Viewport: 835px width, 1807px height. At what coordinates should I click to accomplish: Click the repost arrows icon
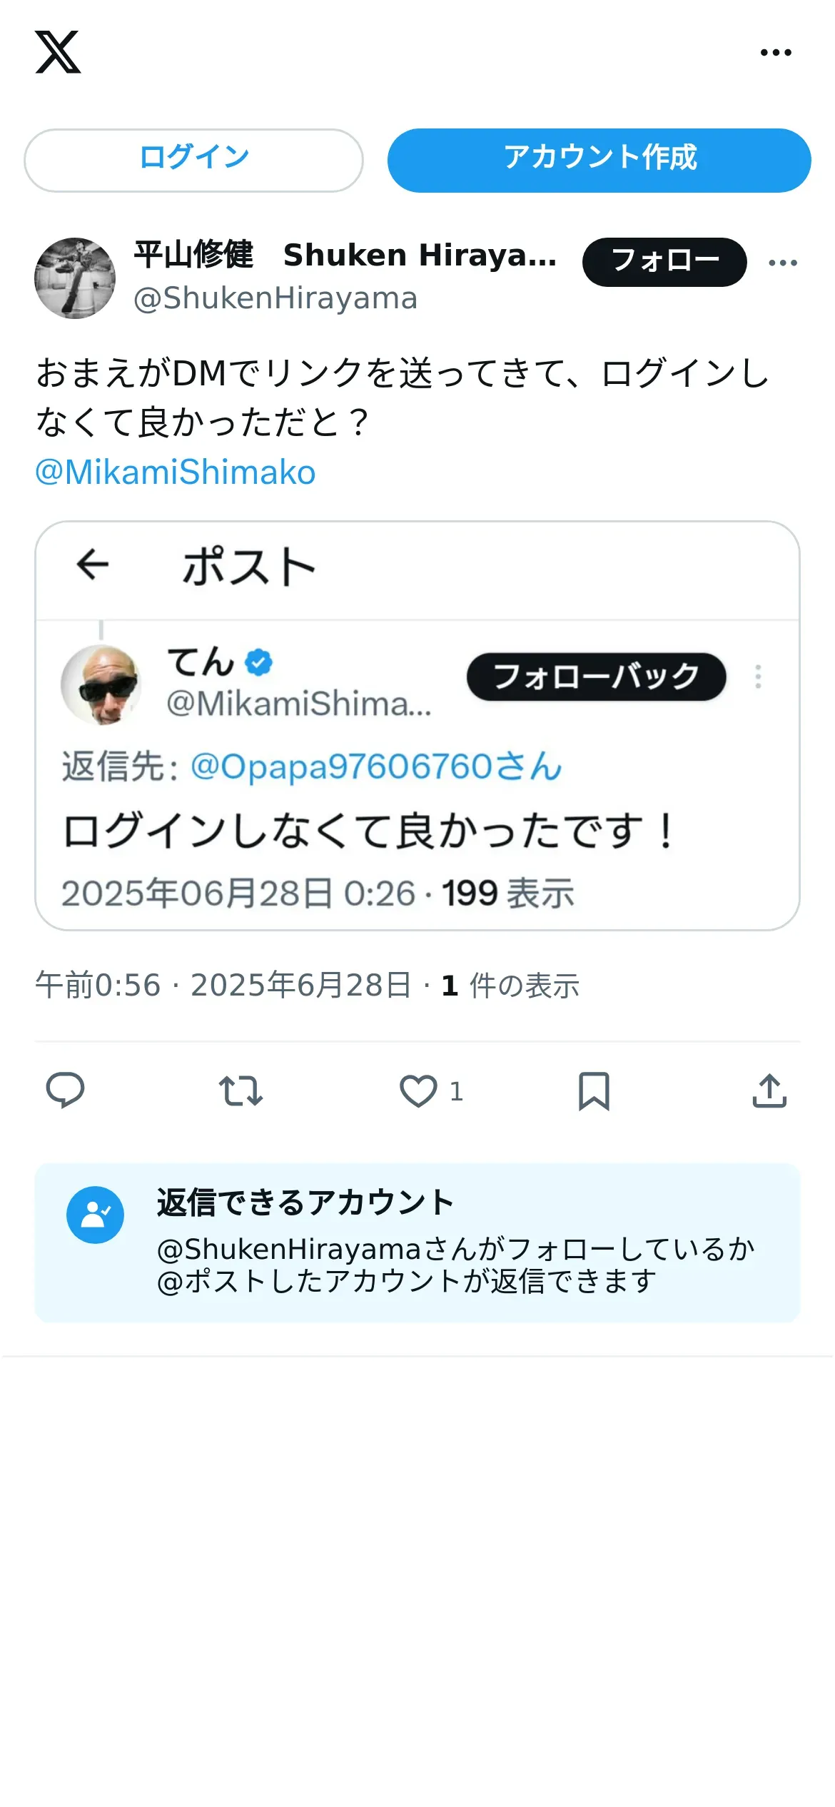[x=241, y=1091]
